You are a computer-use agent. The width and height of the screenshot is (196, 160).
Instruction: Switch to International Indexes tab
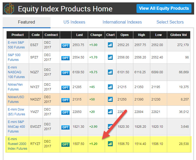122,22
